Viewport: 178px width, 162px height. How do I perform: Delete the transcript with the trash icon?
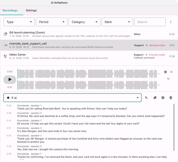point(171,98)
